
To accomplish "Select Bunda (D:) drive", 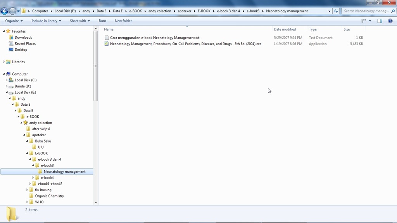I will 23,86.
